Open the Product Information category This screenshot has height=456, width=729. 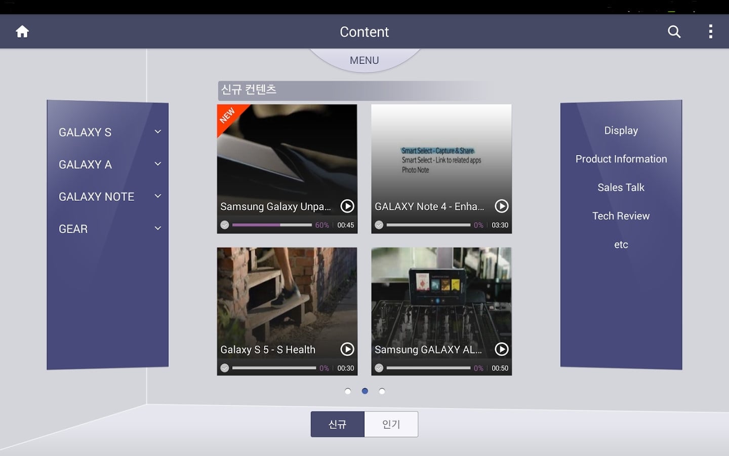621,159
